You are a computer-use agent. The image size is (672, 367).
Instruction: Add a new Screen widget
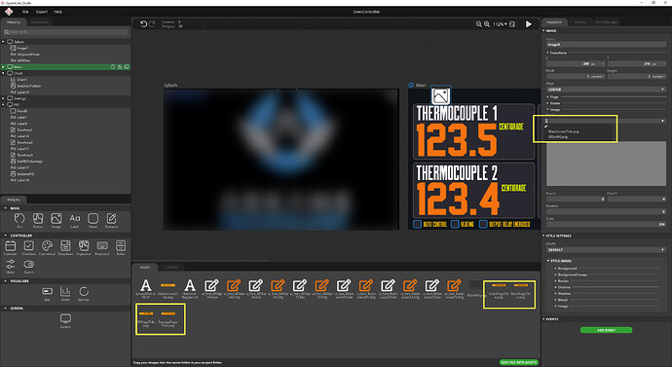[65, 320]
